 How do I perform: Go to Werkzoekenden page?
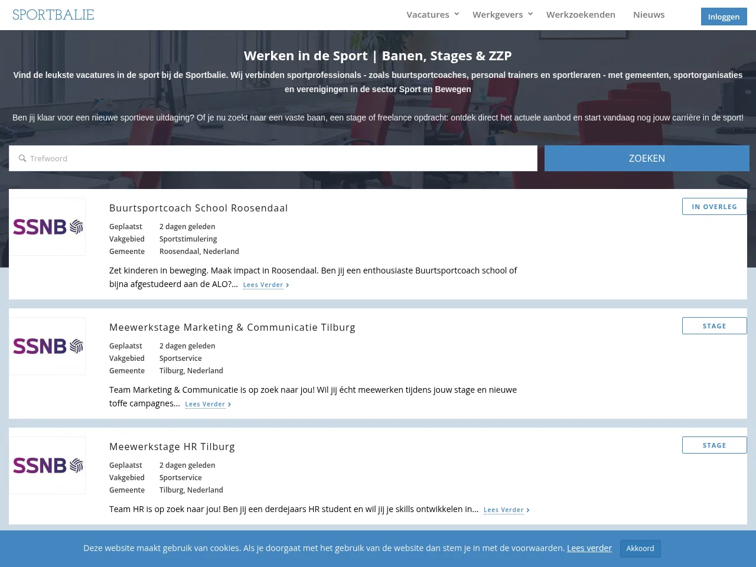click(581, 15)
